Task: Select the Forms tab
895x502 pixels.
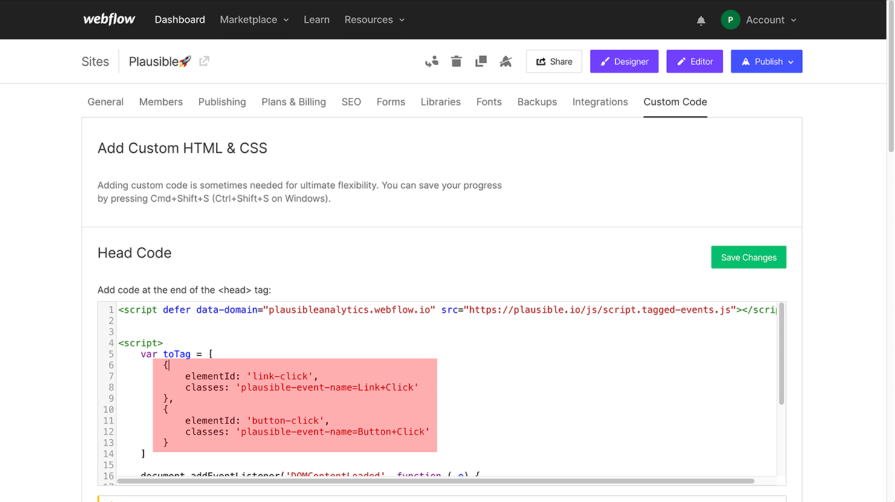Action: [390, 101]
